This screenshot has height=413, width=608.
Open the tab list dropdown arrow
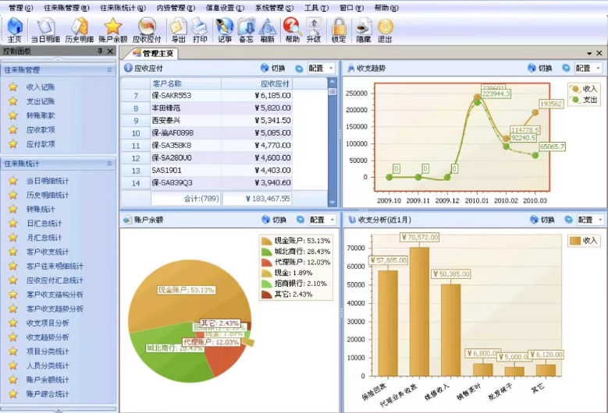[589, 54]
